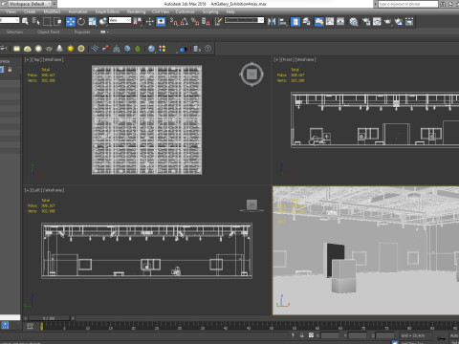Click the Align tool icon
Viewport: 459px width, 344px height.
282,21
